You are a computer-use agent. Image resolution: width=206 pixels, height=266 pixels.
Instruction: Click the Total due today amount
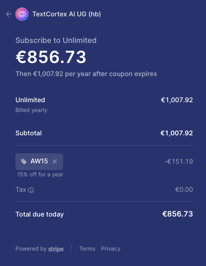click(x=178, y=214)
